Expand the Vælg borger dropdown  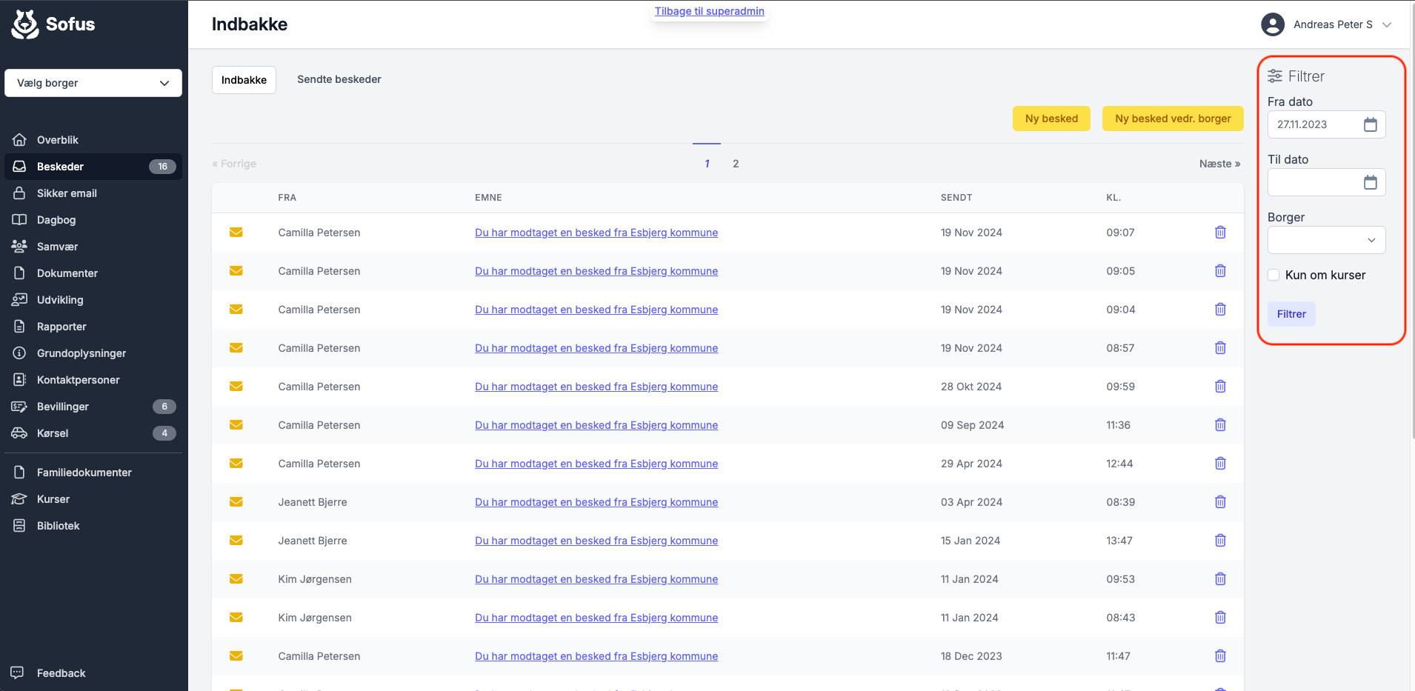tap(93, 83)
